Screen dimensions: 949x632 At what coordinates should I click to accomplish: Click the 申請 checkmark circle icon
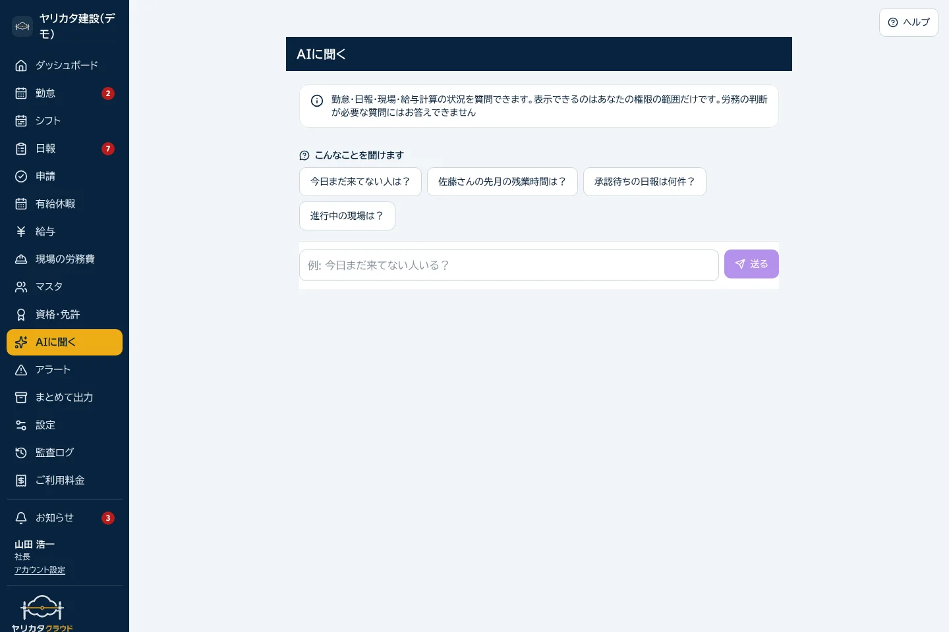point(21,176)
